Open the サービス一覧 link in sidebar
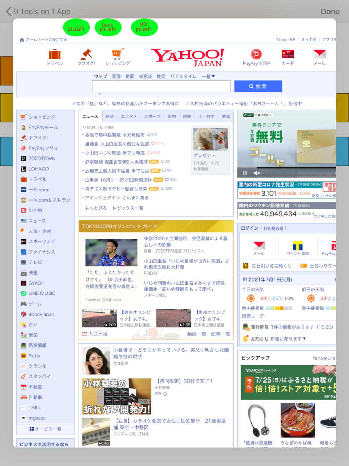The width and height of the screenshot is (349, 466). 45,429
